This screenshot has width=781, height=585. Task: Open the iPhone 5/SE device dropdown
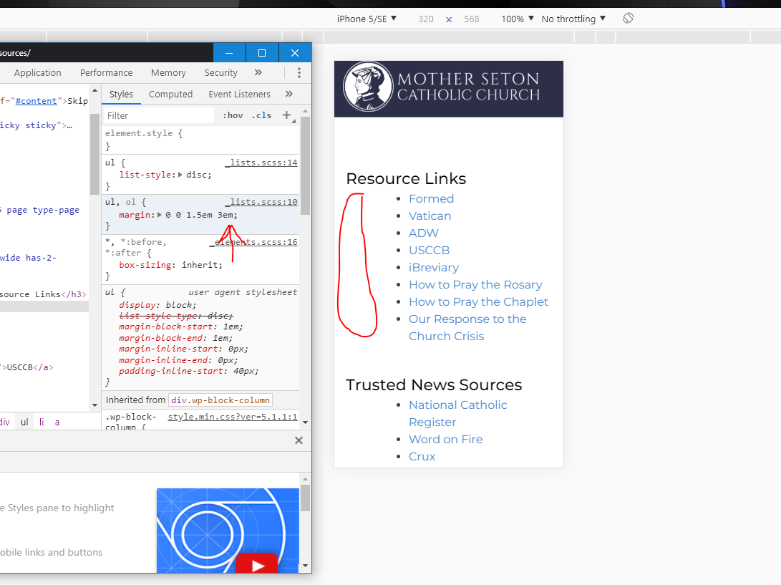[367, 19]
